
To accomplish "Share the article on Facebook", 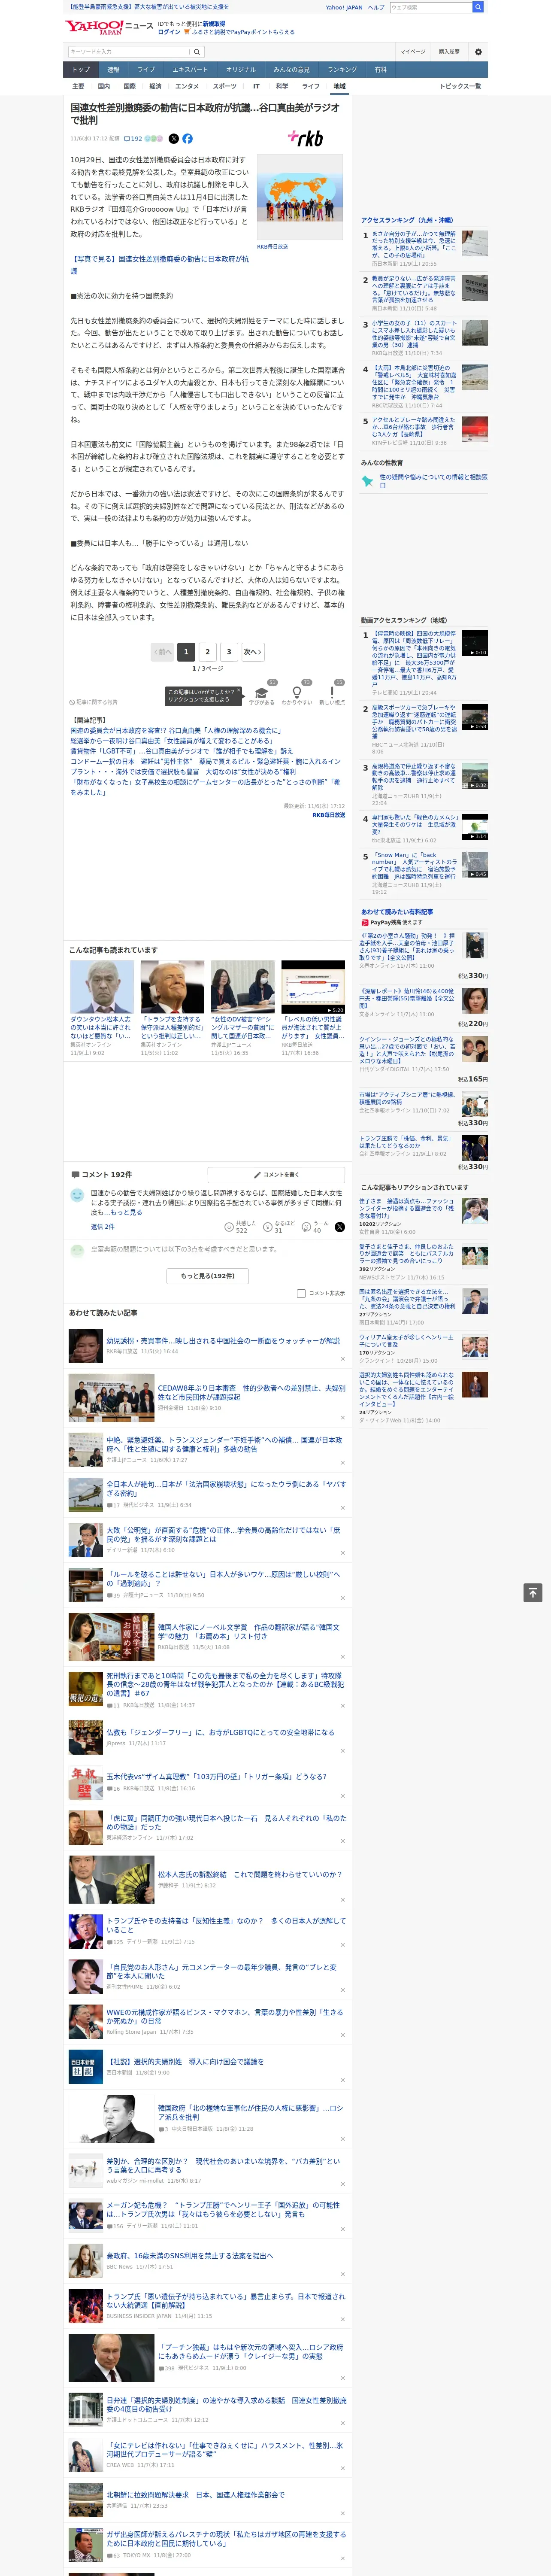I will (187, 139).
